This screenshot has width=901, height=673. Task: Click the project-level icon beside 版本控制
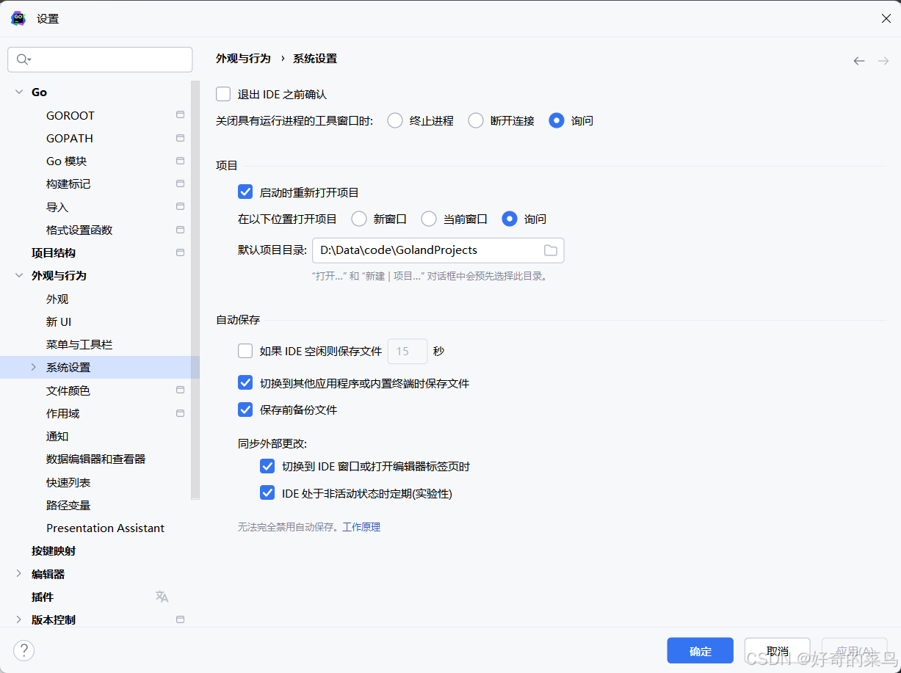click(180, 619)
